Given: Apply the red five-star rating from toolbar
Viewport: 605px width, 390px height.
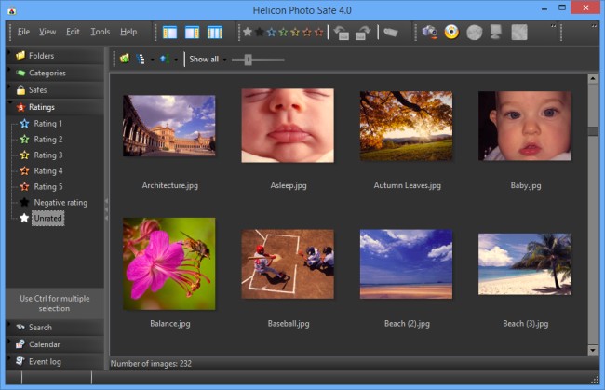Looking at the screenshot, I should 319,32.
